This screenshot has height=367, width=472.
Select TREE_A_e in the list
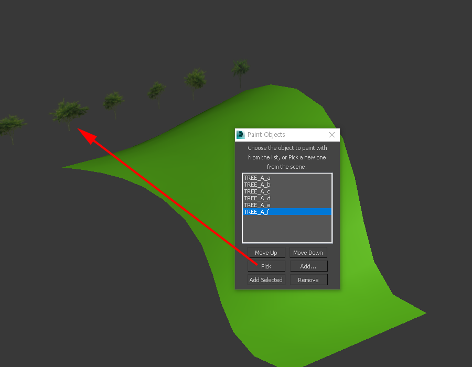[x=287, y=205]
